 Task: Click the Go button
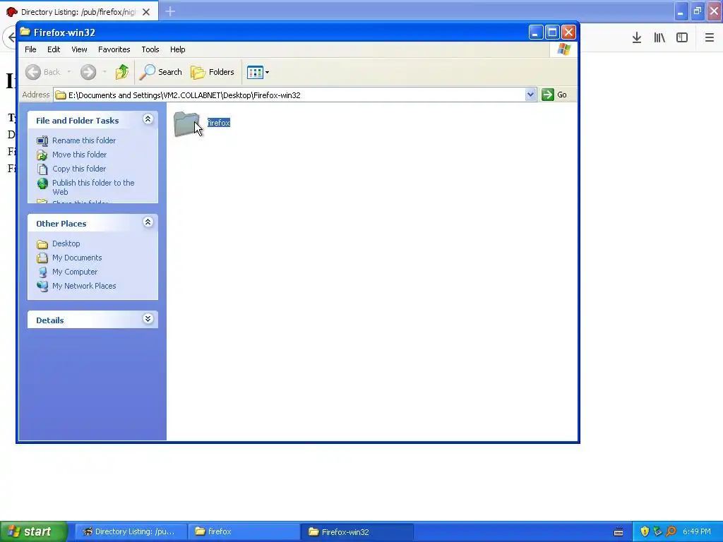(554, 95)
